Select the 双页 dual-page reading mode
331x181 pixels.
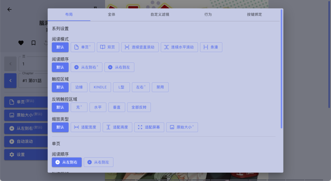[x=108, y=47]
